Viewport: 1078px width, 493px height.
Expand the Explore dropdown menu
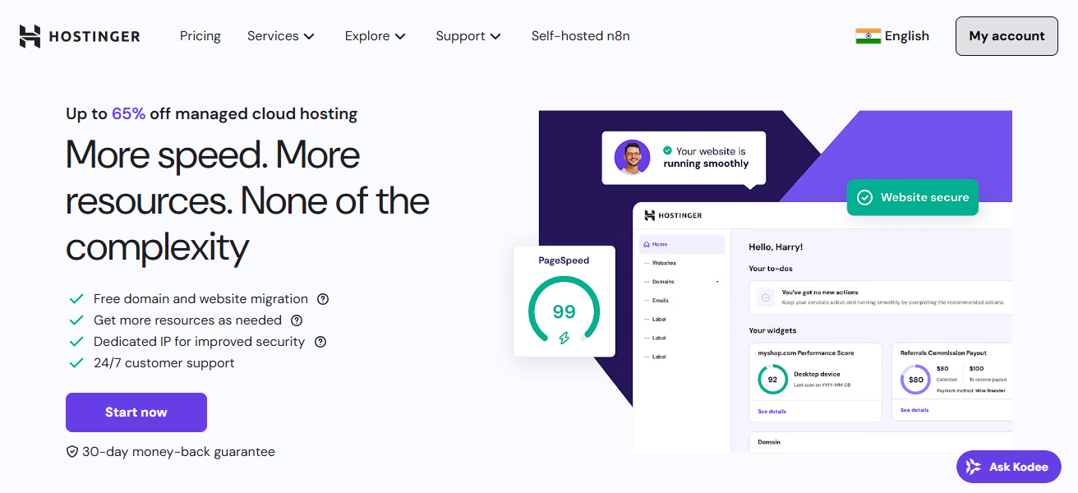375,36
